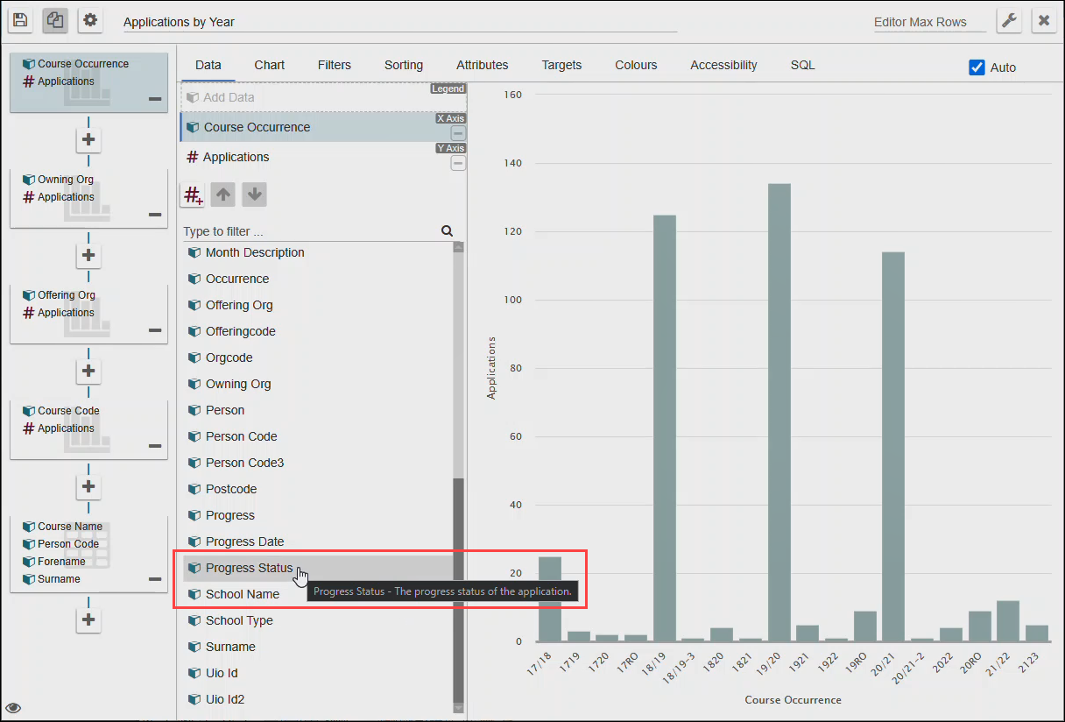Image resolution: width=1065 pixels, height=722 pixels.
Task: Open settings with the gear icon
Action: [90, 21]
